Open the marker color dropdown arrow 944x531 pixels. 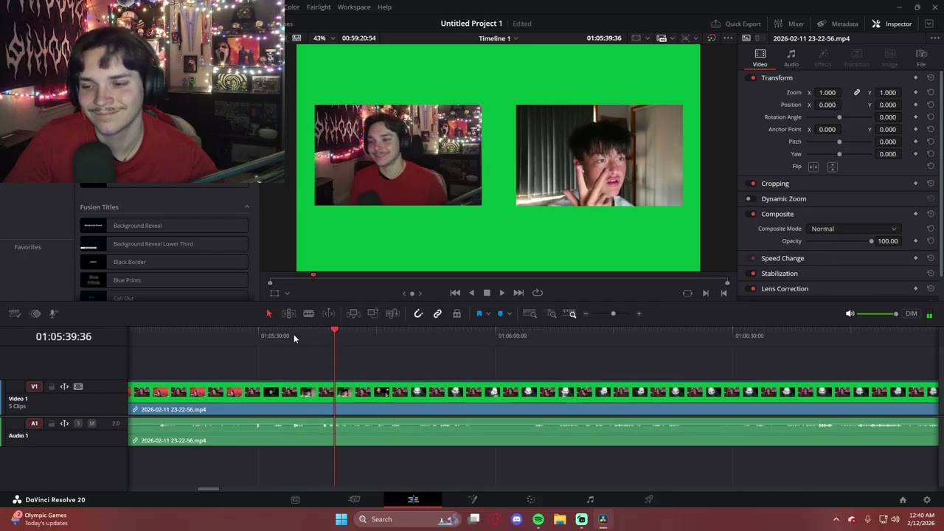pyautogui.click(x=509, y=314)
